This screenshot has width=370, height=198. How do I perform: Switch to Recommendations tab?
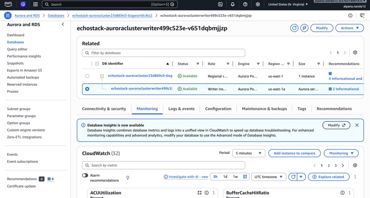tap(334, 109)
